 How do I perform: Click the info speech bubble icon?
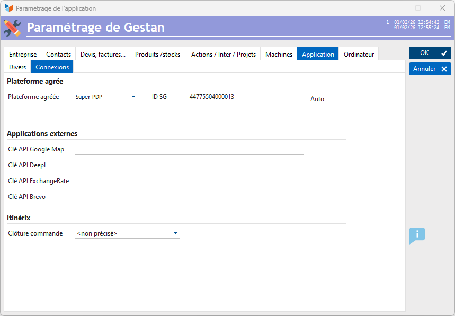(417, 236)
